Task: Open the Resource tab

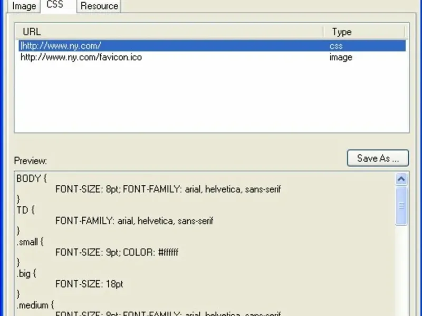Action: 99,6
